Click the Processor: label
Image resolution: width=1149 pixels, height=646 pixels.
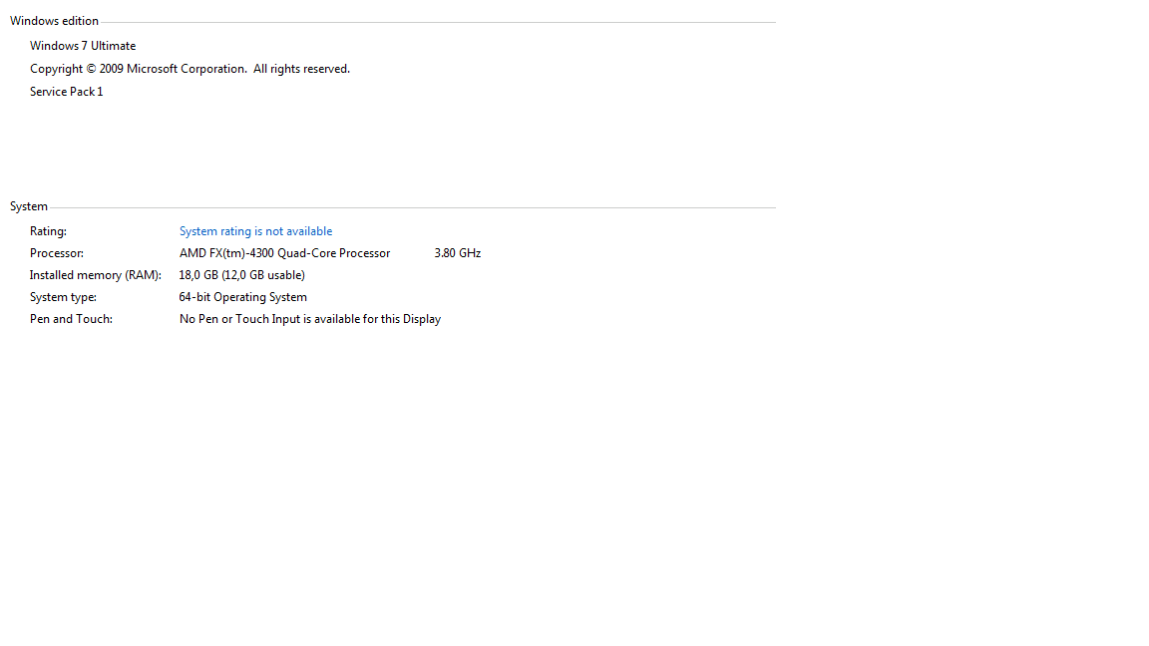pyautogui.click(x=57, y=253)
